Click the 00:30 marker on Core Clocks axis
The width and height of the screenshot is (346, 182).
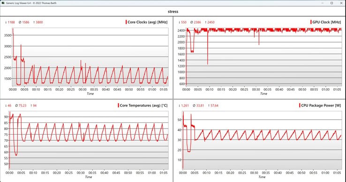[83, 90]
